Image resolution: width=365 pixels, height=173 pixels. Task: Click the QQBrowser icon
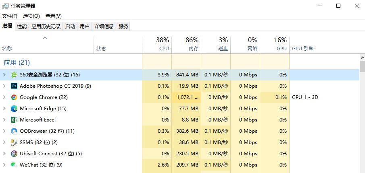(x=14, y=131)
